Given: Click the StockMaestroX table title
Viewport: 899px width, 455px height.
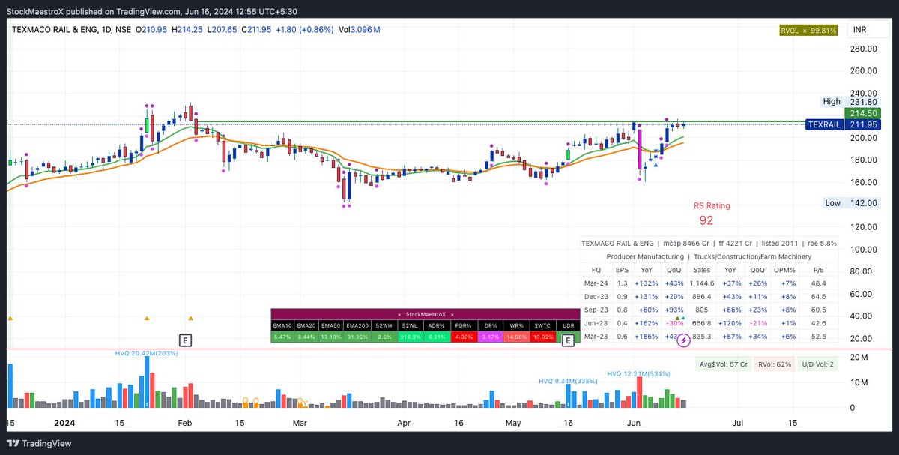Looking at the screenshot, I should 426,314.
